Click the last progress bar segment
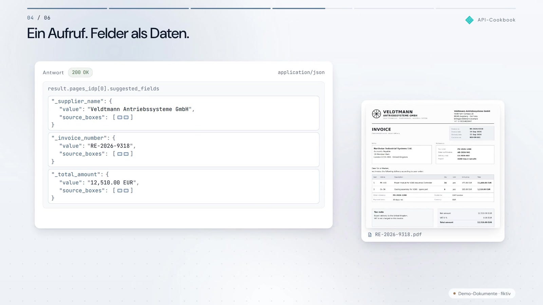543x305 pixels. click(476, 8)
